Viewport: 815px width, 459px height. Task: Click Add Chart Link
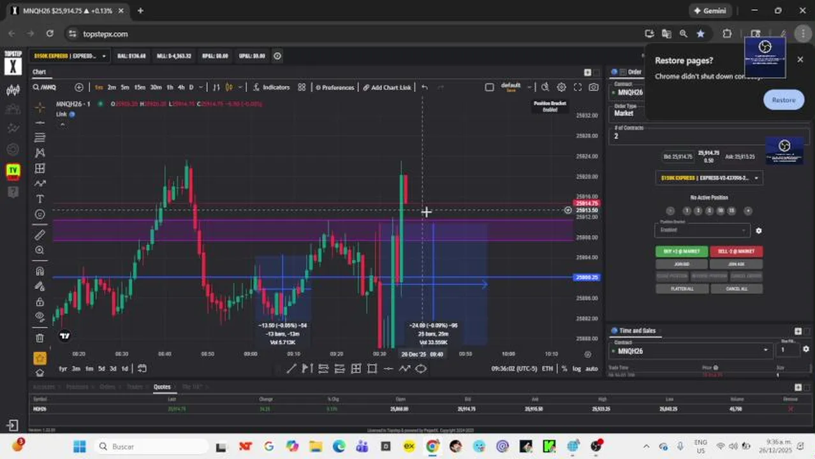coord(386,87)
